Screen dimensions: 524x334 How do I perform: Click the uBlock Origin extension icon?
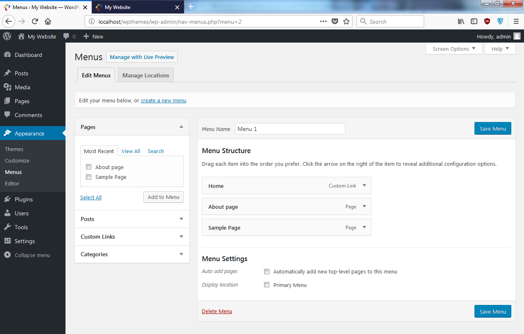(x=487, y=22)
